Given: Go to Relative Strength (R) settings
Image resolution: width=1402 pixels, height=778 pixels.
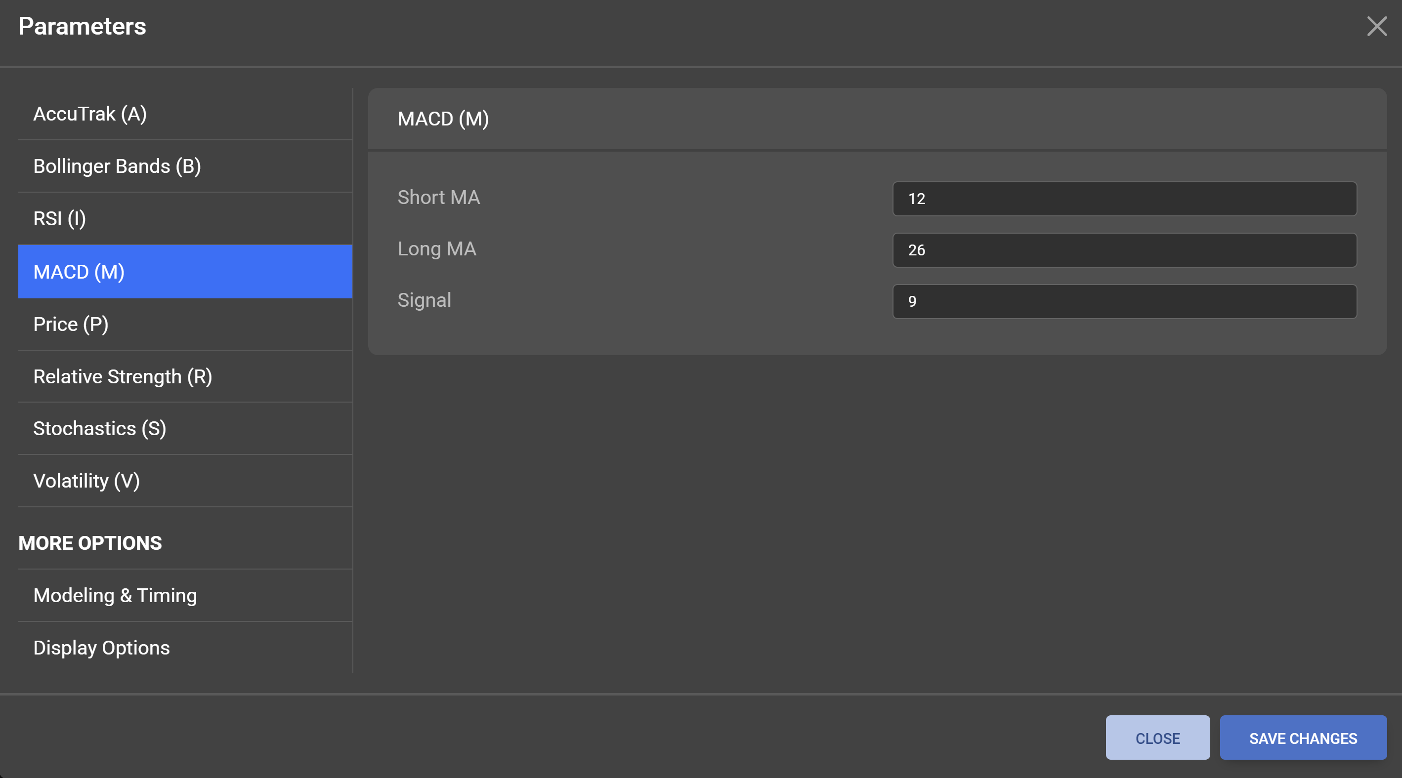Looking at the screenshot, I should 185,376.
